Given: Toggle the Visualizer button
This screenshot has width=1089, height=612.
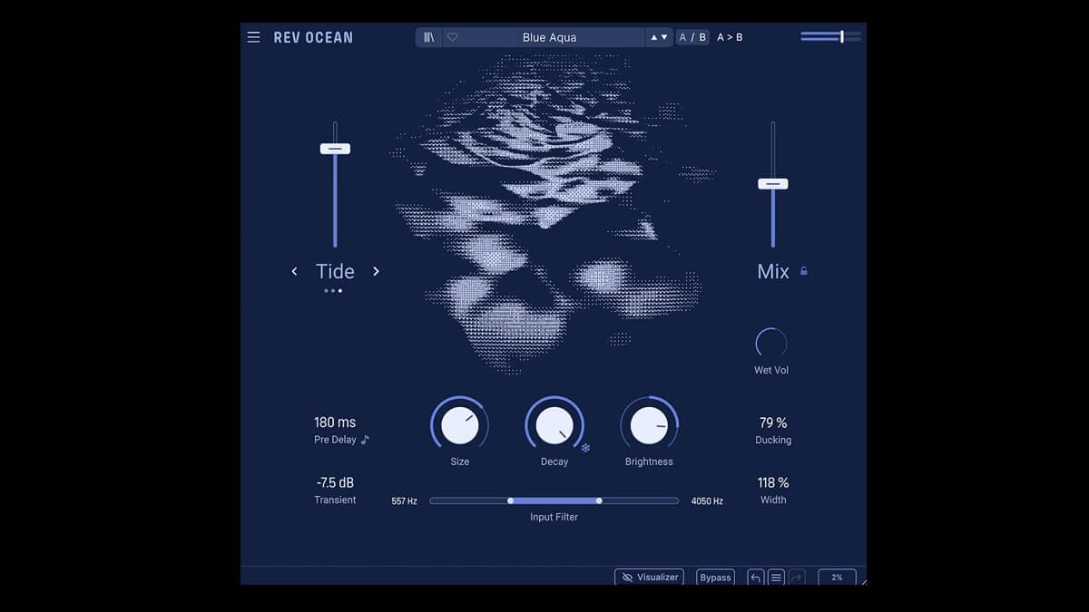Looking at the screenshot, I should pyautogui.click(x=649, y=577).
